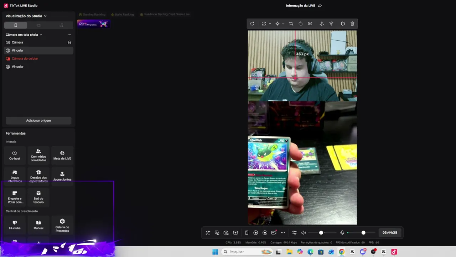Screen dimensions: 456x257
Task: Open Microsoft Edge from the taskbar
Action: point(310,252)
